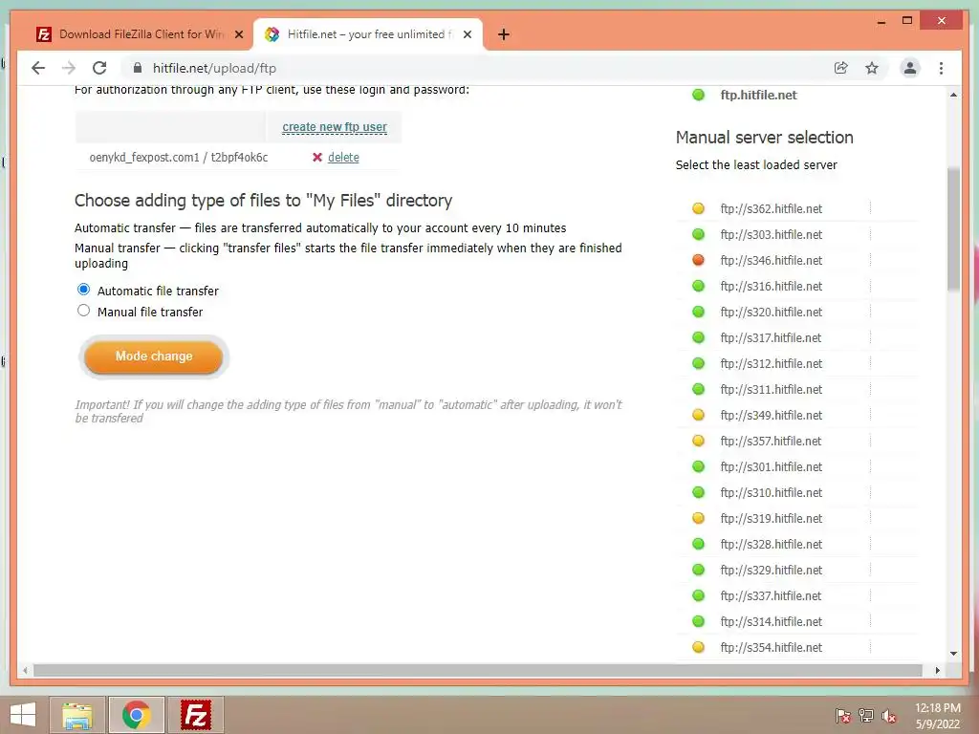Open the Action Center flag tray icon
Image resolution: width=979 pixels, height=734 pixels.
[x=843, y=716]
